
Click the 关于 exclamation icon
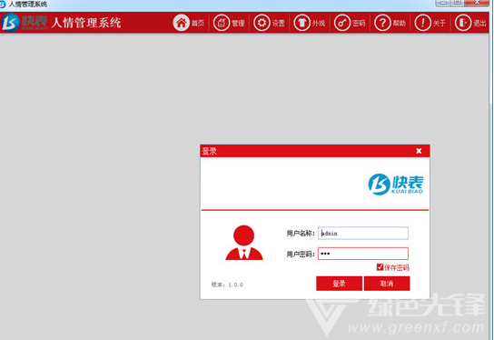point(423,23)
